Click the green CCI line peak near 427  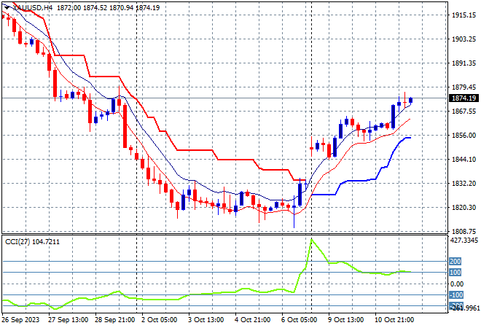point(312,240)
